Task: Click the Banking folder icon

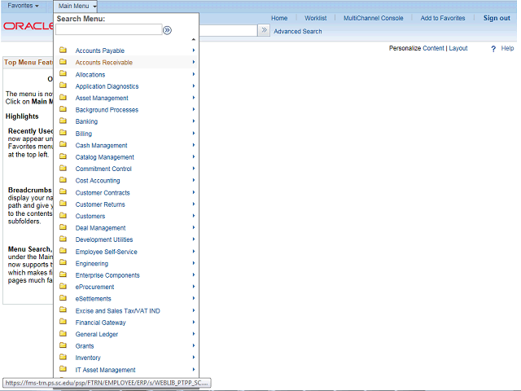Action: (63, 121)
